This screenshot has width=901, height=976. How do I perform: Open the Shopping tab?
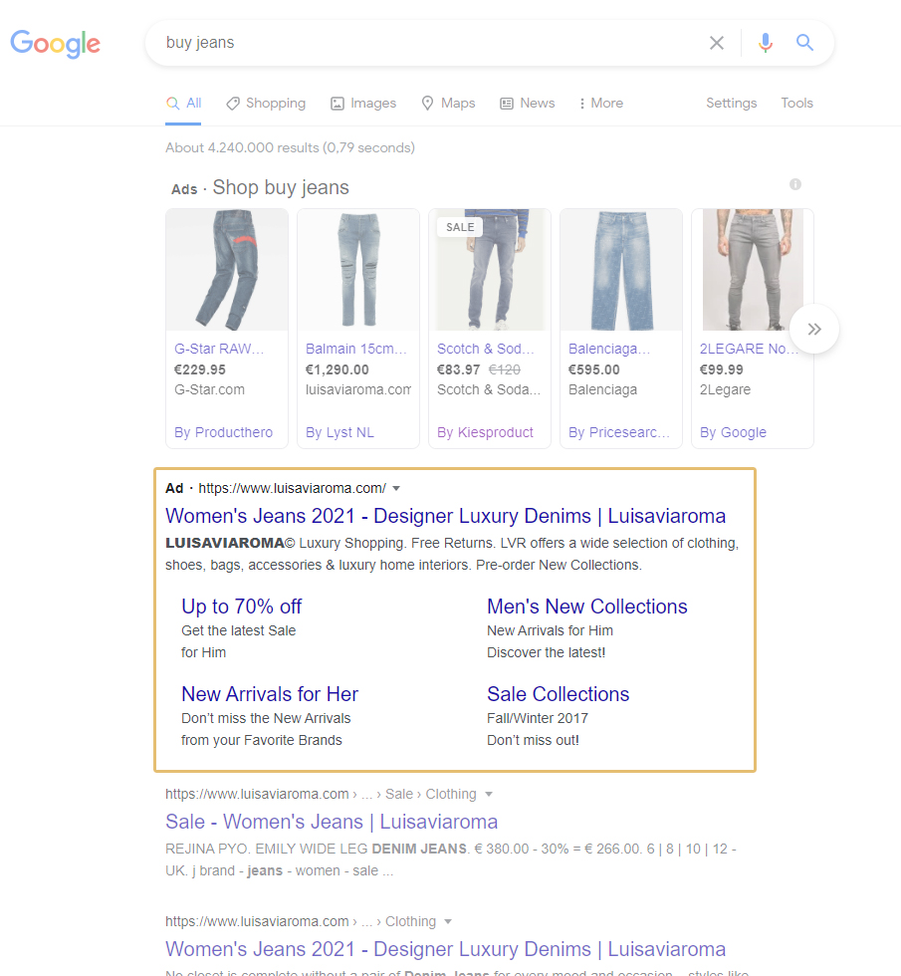coord(266,104)
